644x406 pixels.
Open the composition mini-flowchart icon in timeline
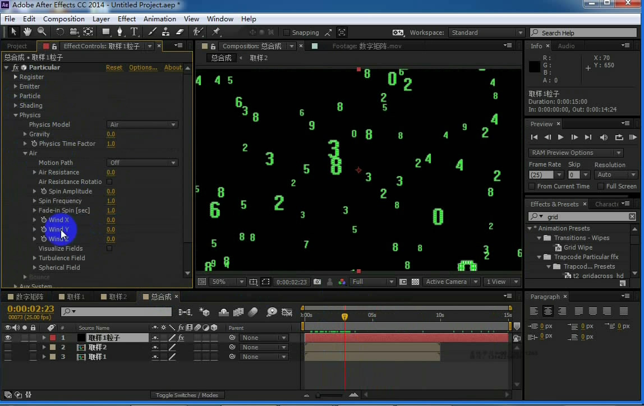(185, 312)
